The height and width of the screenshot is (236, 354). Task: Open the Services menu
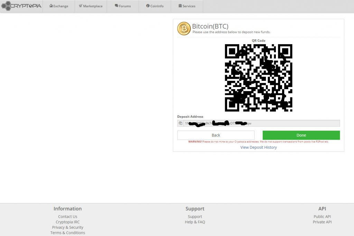point(187,6)
